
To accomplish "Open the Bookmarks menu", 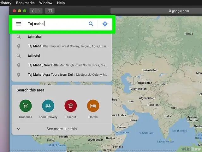I will coord(25,3).
